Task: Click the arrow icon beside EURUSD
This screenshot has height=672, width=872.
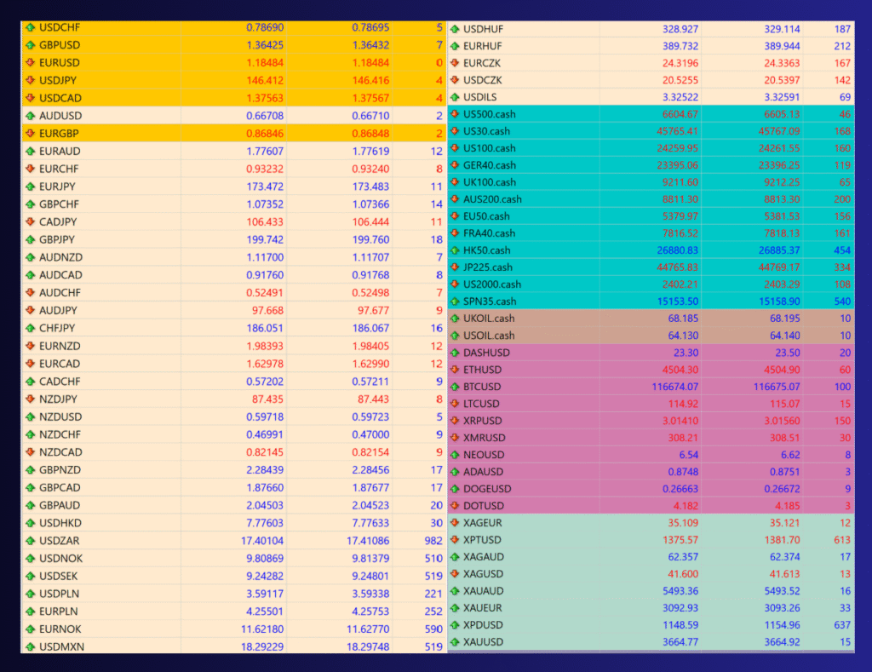Action: [31, 63]
